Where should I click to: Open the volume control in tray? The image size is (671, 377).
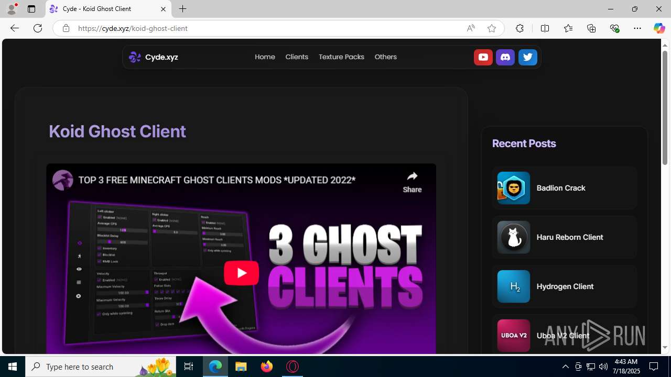[x=603, y=367]
